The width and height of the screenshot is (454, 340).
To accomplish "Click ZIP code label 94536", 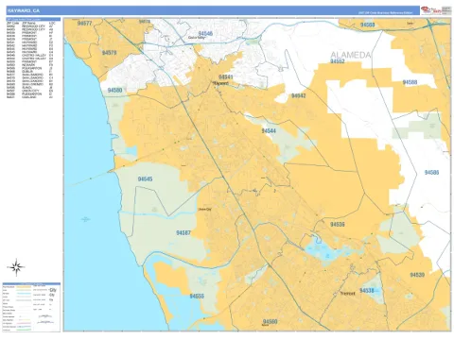I will coord(338,225).
